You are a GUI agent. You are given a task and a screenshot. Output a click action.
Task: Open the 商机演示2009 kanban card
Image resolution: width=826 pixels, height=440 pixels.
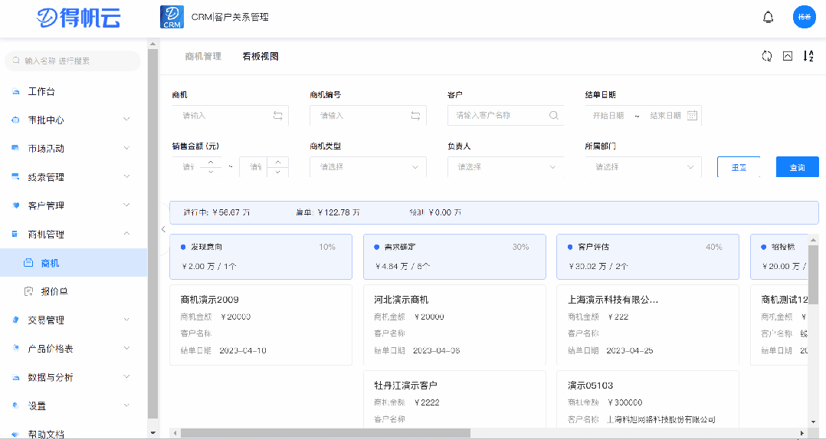[261, 325]
